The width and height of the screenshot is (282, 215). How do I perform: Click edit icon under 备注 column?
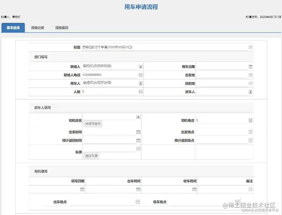tap(250, 189)
